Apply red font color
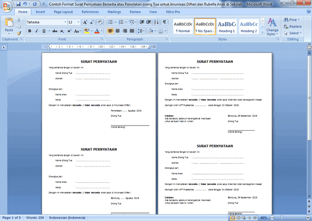This screenshot has width=312, height=221. tap(97, 31)
